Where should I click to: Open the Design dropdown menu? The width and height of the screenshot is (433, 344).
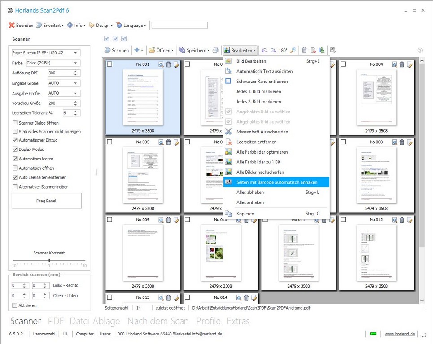tap(101, 26)
